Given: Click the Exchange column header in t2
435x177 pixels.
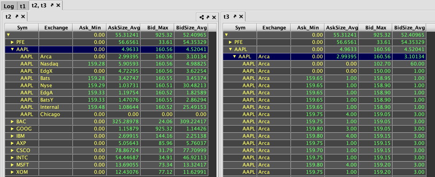Looking at the screenshot, I should pyautogui.click(x=56, y=28).
